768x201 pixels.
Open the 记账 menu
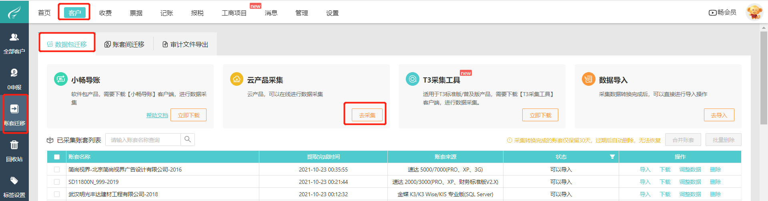pos(167,13)
